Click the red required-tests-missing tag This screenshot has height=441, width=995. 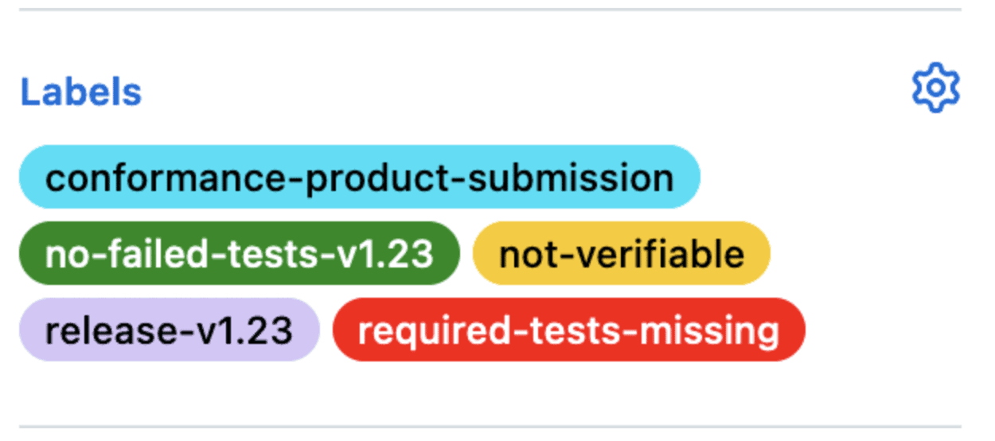(x=568, y=330)
